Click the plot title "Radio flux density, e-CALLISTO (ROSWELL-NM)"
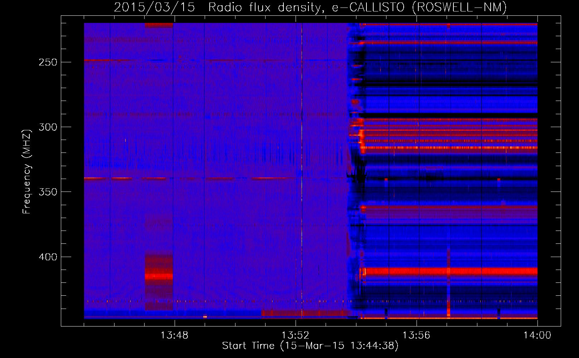Screen dimensions: 579x358 [x=357, y=7]
